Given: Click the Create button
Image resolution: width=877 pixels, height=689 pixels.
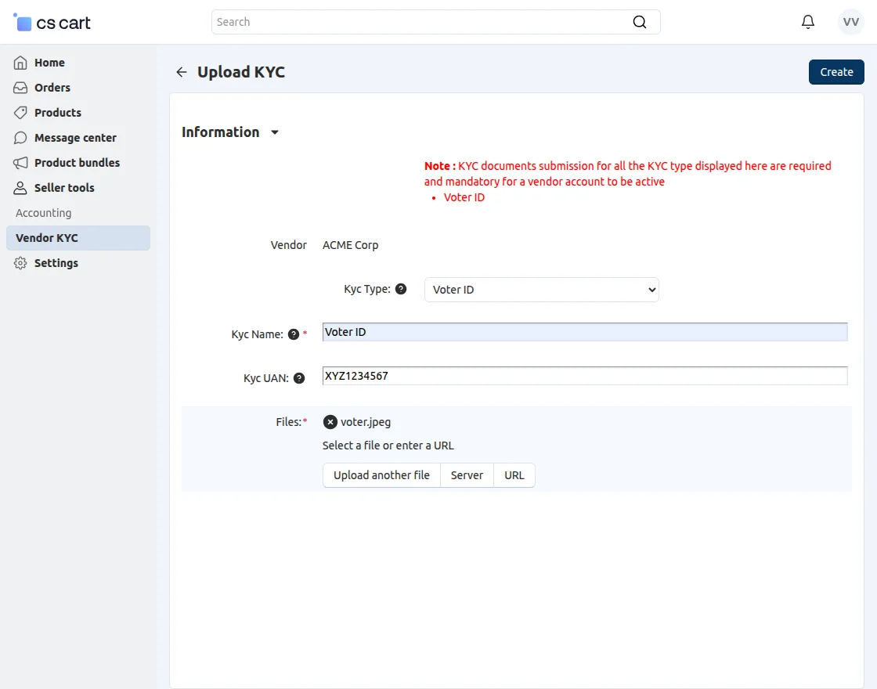Looking at the screenshot, I should coord(836,71).
